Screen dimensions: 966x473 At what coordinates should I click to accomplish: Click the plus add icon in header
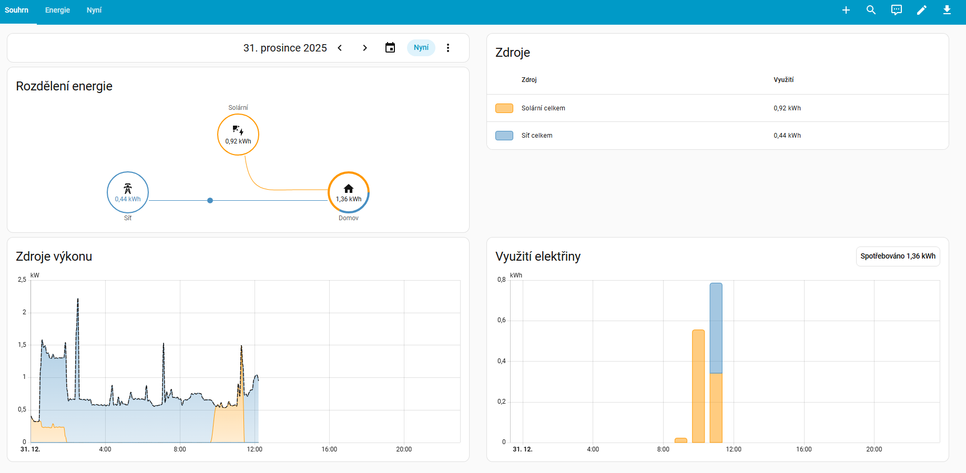click(x=846, y=10)
